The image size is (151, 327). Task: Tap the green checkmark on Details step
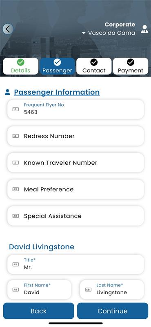(20, 62)
